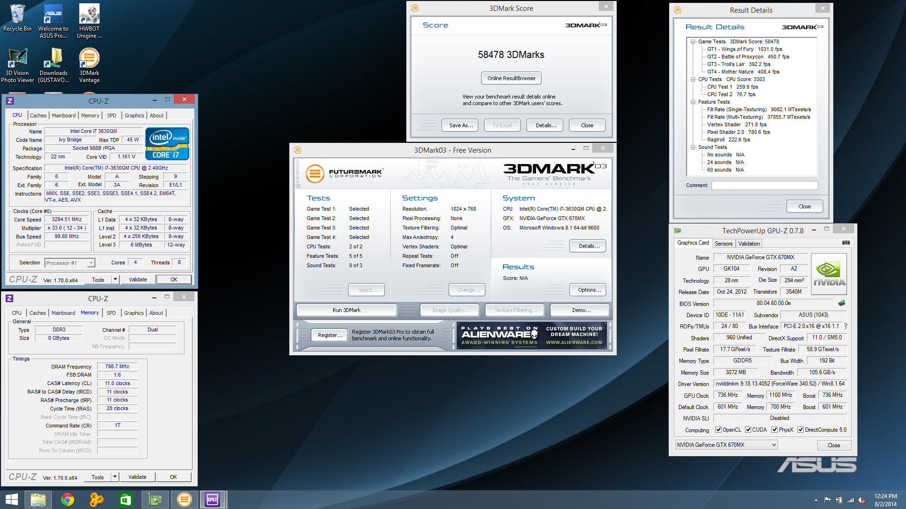The image size is (906, 509).
Task: Click OK in bottom CPU-Z window
Action: point(173,477)
